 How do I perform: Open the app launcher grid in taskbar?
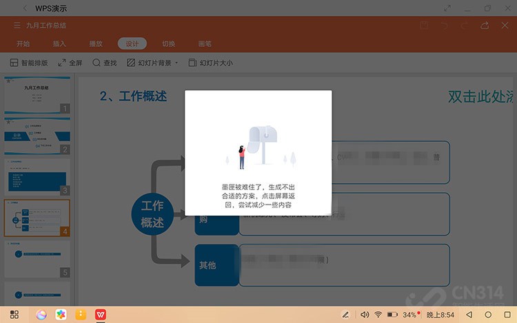[x=14, y=315]
